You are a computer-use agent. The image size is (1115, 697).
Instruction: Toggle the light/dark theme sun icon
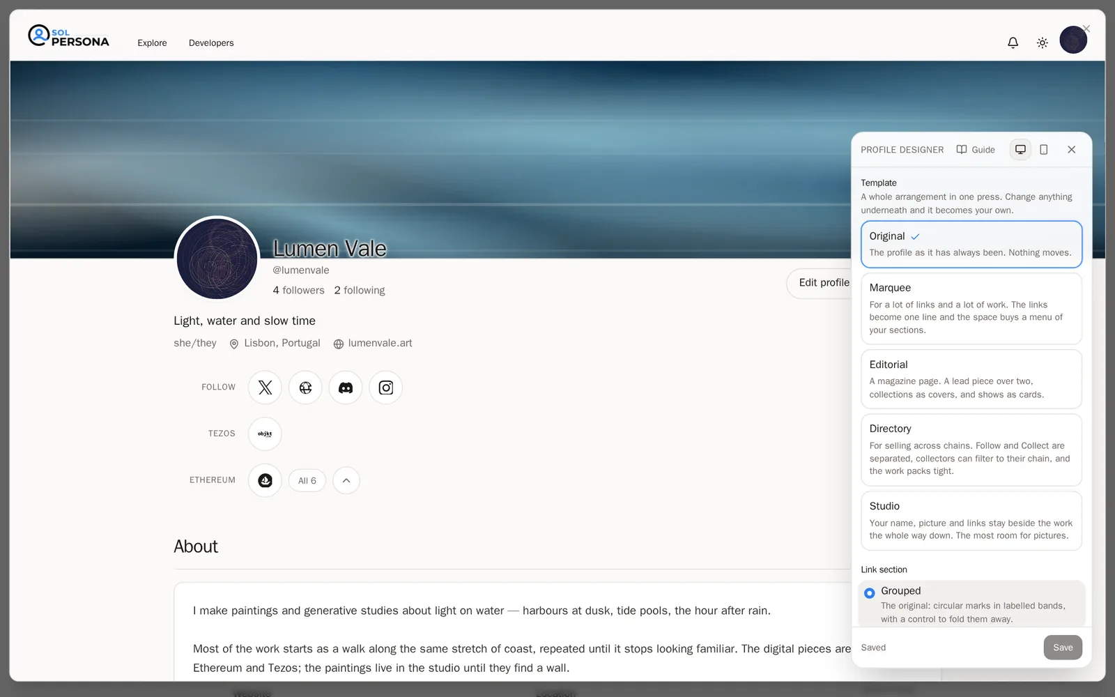coord(1042,43)
